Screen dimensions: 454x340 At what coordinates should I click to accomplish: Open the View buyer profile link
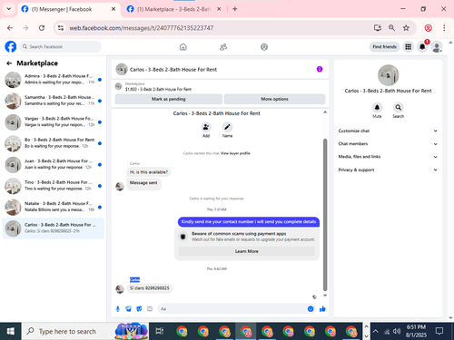[235, 153]
